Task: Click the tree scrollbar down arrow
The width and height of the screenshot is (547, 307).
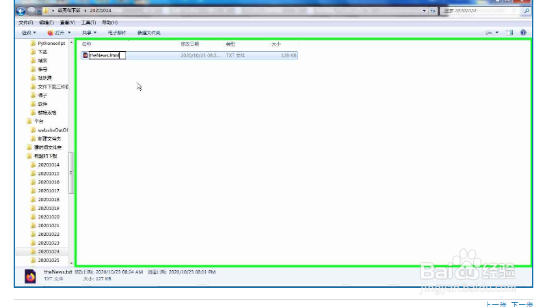Action: pos(71,263)
